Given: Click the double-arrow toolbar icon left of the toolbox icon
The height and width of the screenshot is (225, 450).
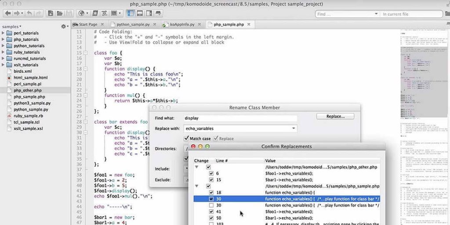Looking at the screenshot, I should click(x=105, y=13).
